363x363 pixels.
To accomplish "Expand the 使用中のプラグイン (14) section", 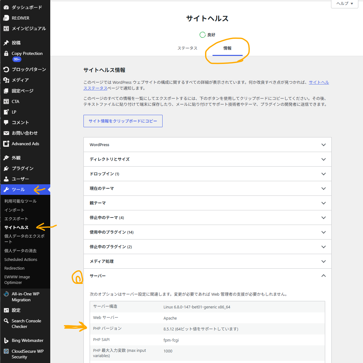I will click(x=208, y=232).
